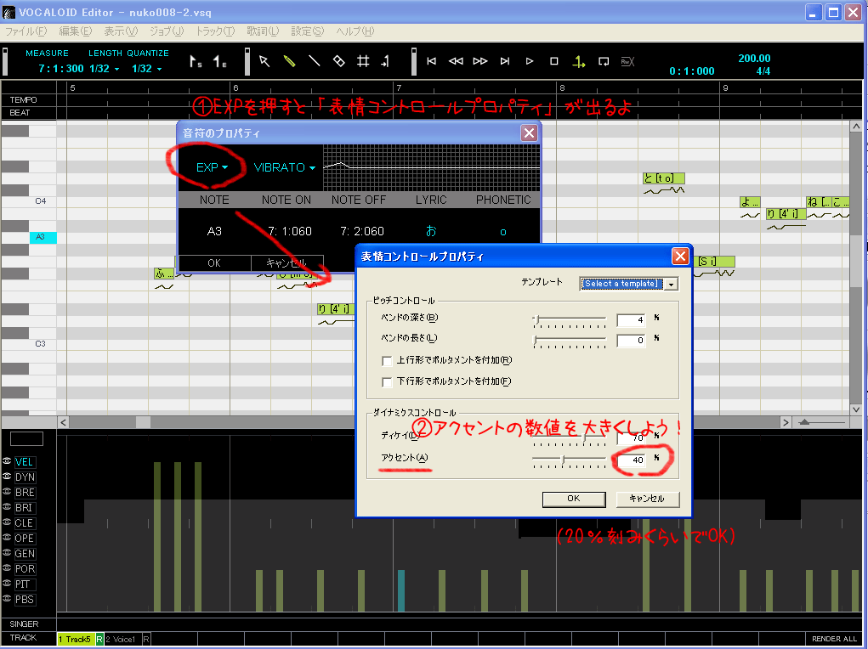Enable portamento in descending checkbox
Image resolution: width=868 pixels, height=649 pixels.
[x=387, y=381]
